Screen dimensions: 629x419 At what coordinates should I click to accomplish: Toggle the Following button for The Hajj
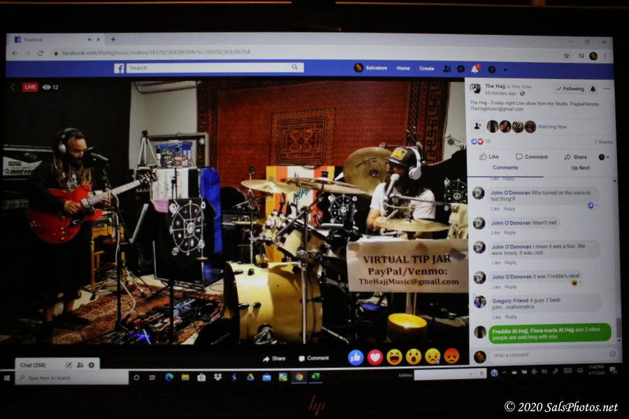570,89
